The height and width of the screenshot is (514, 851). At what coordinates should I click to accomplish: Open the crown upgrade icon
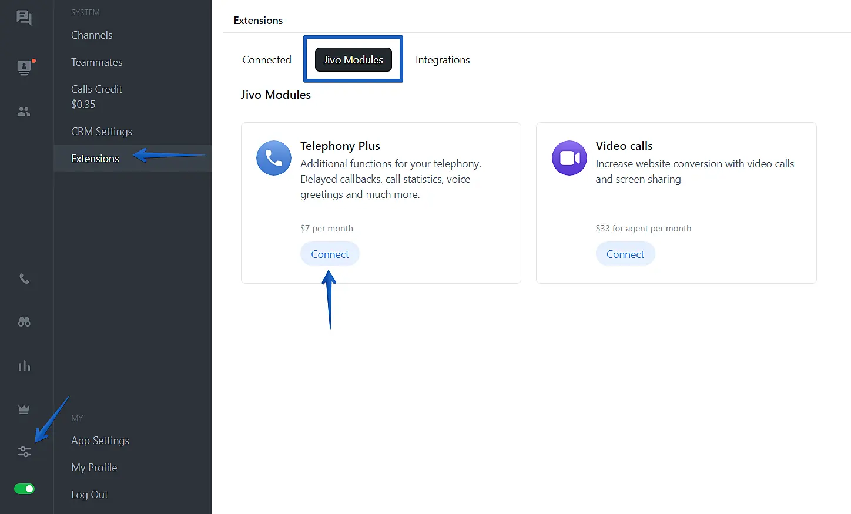coord(24,409)
